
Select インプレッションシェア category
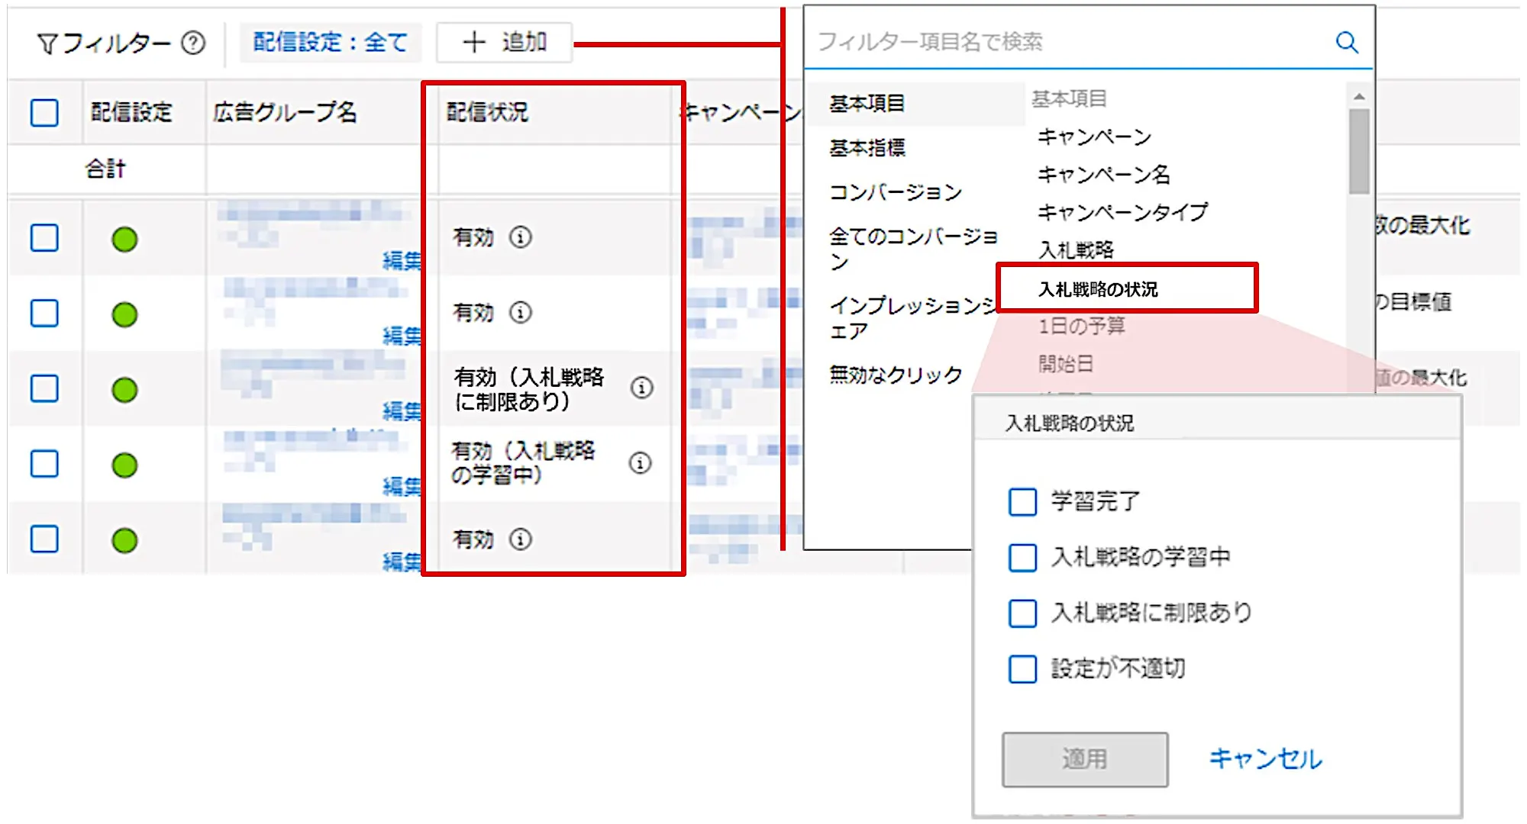[x=913, y=318]
